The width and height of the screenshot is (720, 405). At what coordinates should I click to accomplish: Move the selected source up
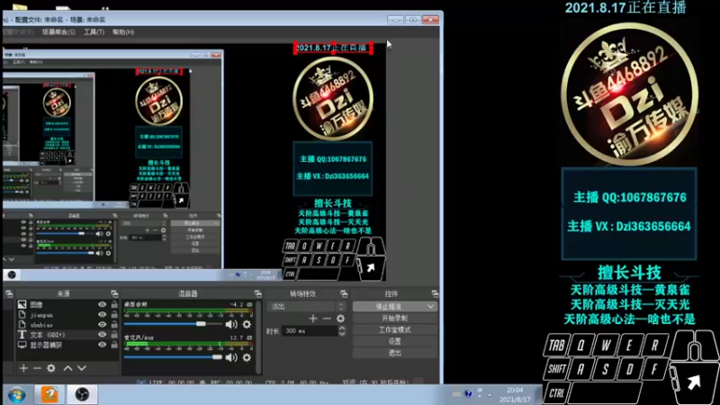[x=68, y=368]
